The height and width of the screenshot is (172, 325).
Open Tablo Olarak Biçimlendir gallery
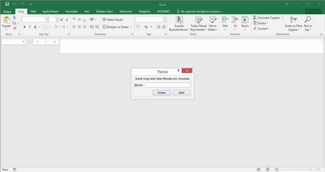pos(199,24)
